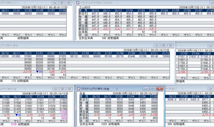
Task: Select 8530 前日引 in 白金 window
Action: (97, 99)
